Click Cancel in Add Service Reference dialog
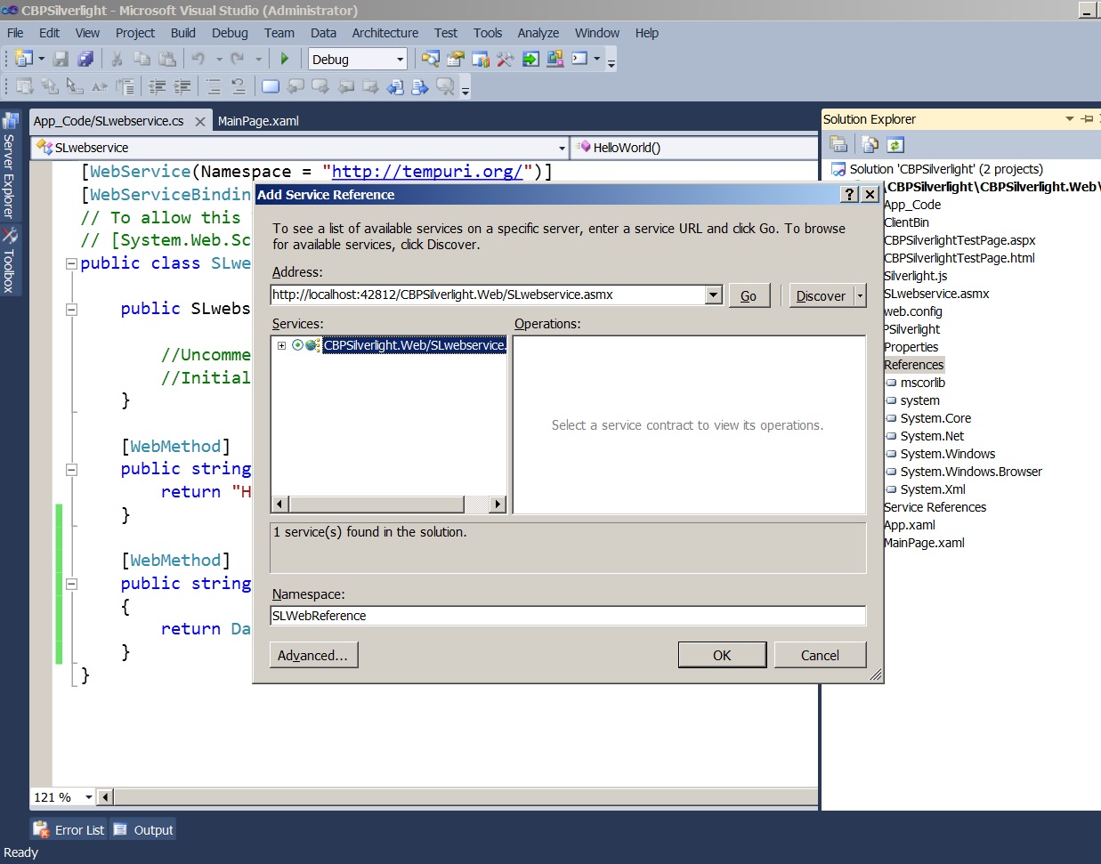 point(820,655)
